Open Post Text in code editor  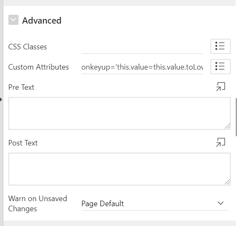pos(221,143)
